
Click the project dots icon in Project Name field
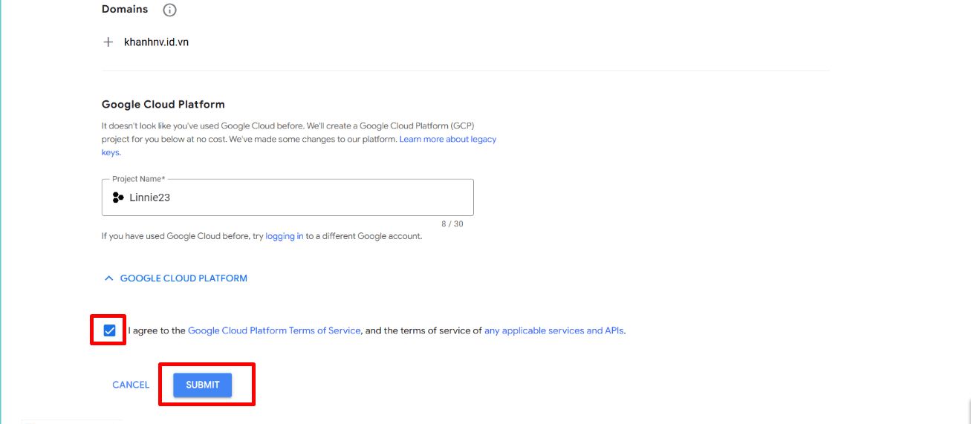[x=117, y=198]
